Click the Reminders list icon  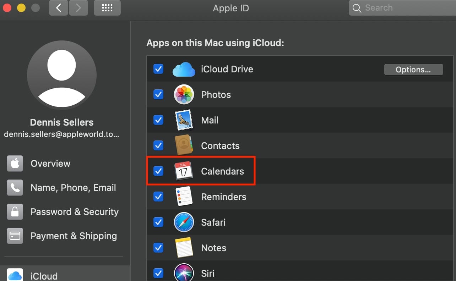click(184, 197)
